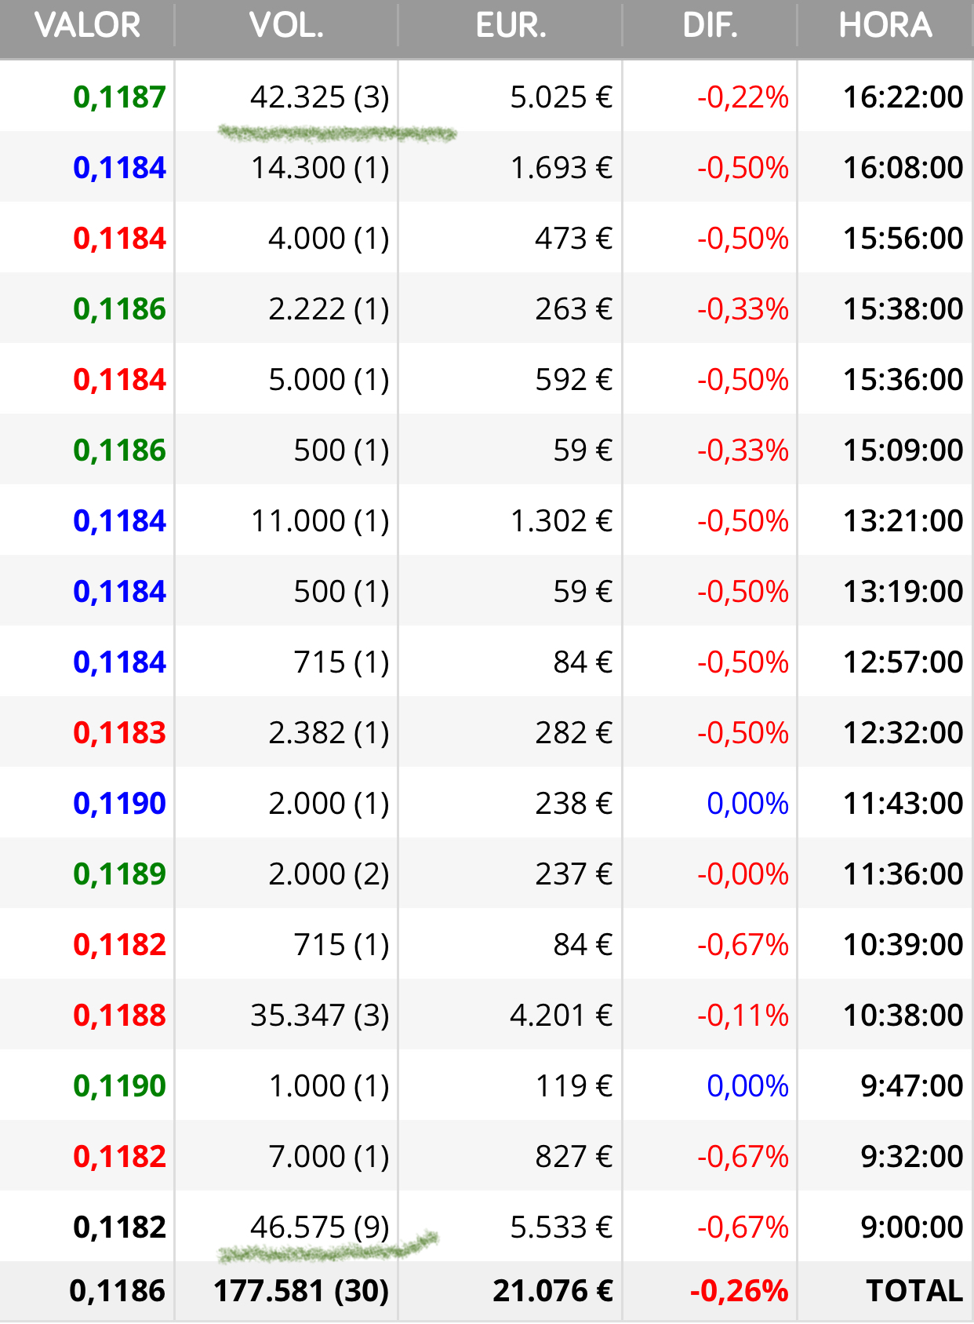Click the blue 0,1190 value at 11:43:00
Screen dimensions: 974x1324
pos(119,804)
